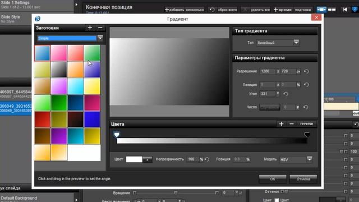Click the gradient preview area

pos(169,72)
